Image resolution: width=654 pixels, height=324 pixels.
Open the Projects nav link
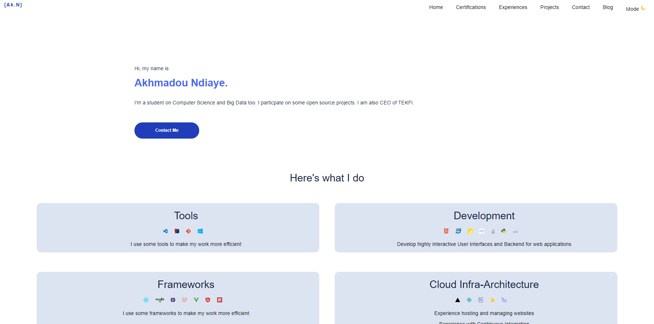click(549, 7)
